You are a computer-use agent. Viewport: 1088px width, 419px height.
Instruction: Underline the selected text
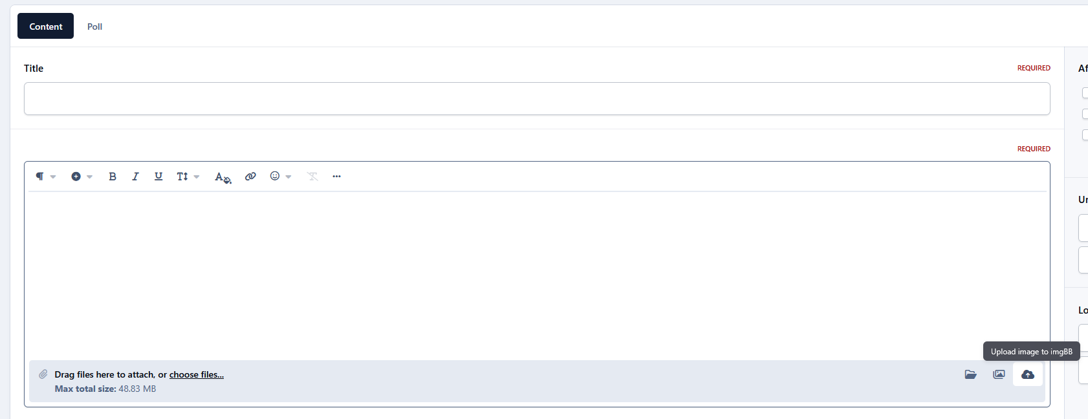158,177
